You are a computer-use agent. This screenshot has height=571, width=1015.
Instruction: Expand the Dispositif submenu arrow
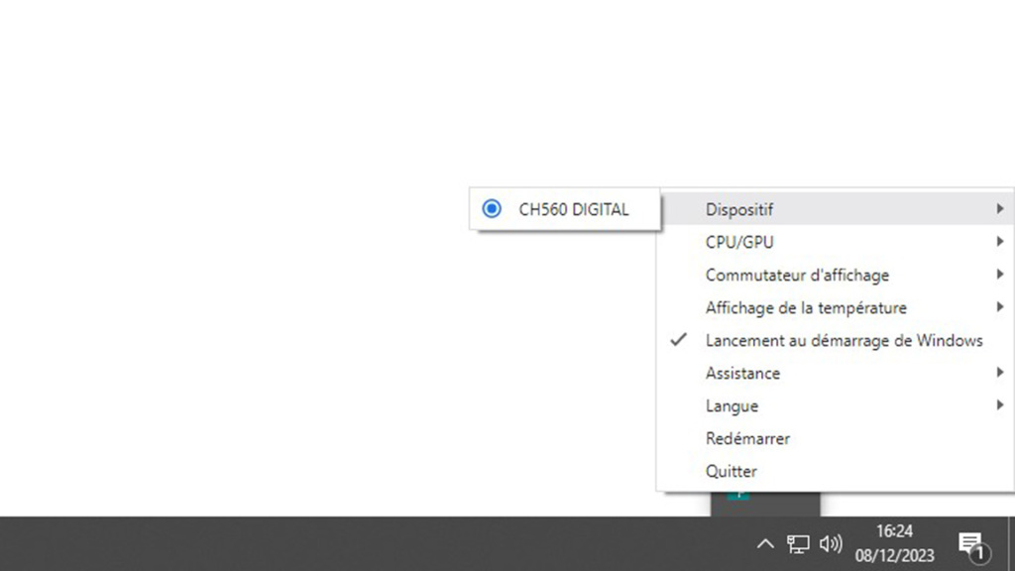pos(1000,209)
